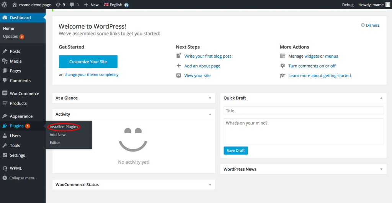The height and width of the screenshot is (203, 392).
Task: Click the Plugins plug icon
Action: [5, 126]
